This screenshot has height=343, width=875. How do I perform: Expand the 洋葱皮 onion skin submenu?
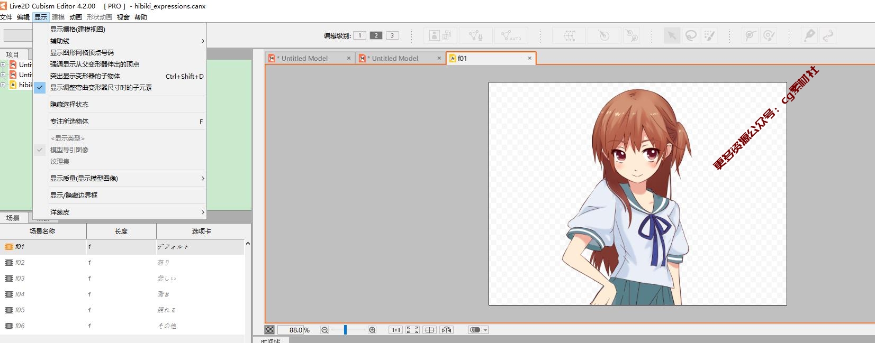pyautogui.click(x=119, y=212)
